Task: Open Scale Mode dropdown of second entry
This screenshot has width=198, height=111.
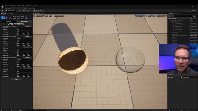Action: click(x=24, y=38)
